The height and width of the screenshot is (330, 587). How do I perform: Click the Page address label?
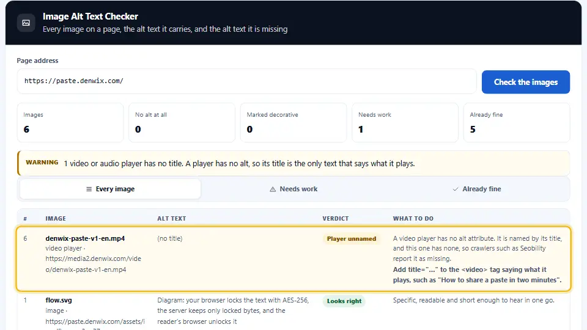click(37, 61)
